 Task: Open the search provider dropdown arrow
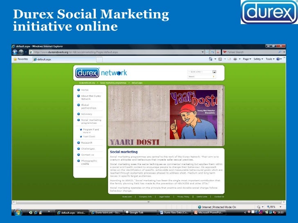(x=284, y=52)
